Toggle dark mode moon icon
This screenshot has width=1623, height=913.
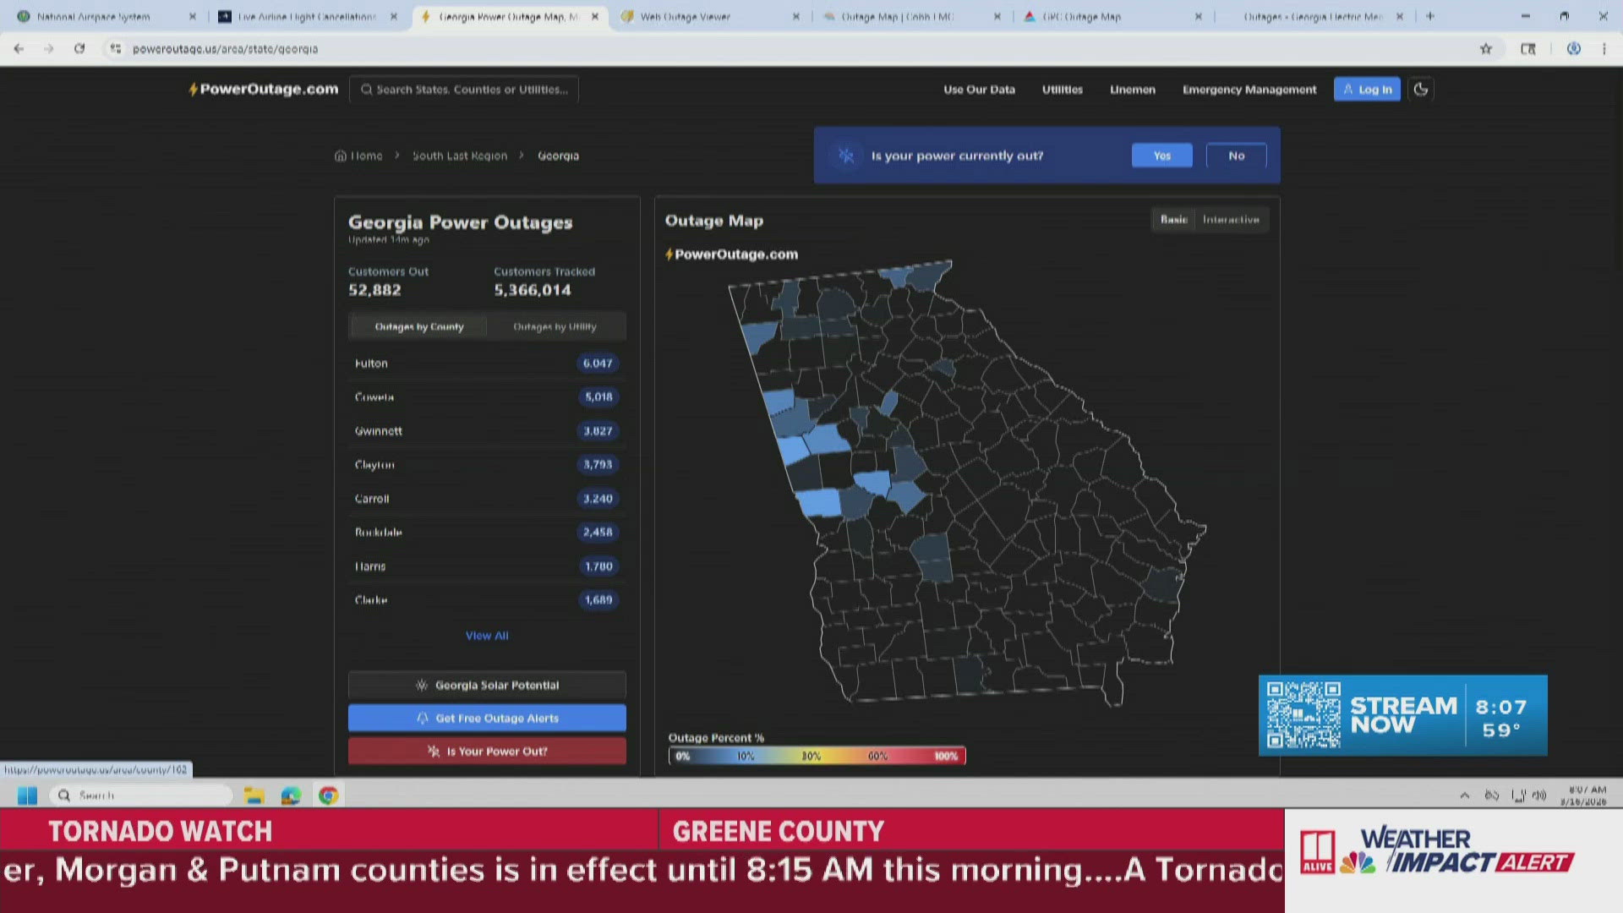click(x=1421, y=89)
